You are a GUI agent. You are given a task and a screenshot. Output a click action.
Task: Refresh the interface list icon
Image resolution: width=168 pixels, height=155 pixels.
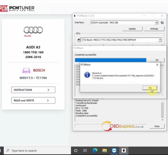(x=162, y=23)
